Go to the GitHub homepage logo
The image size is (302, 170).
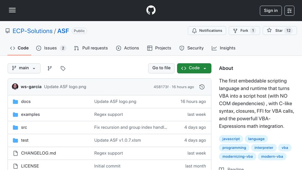click(151, 10)
